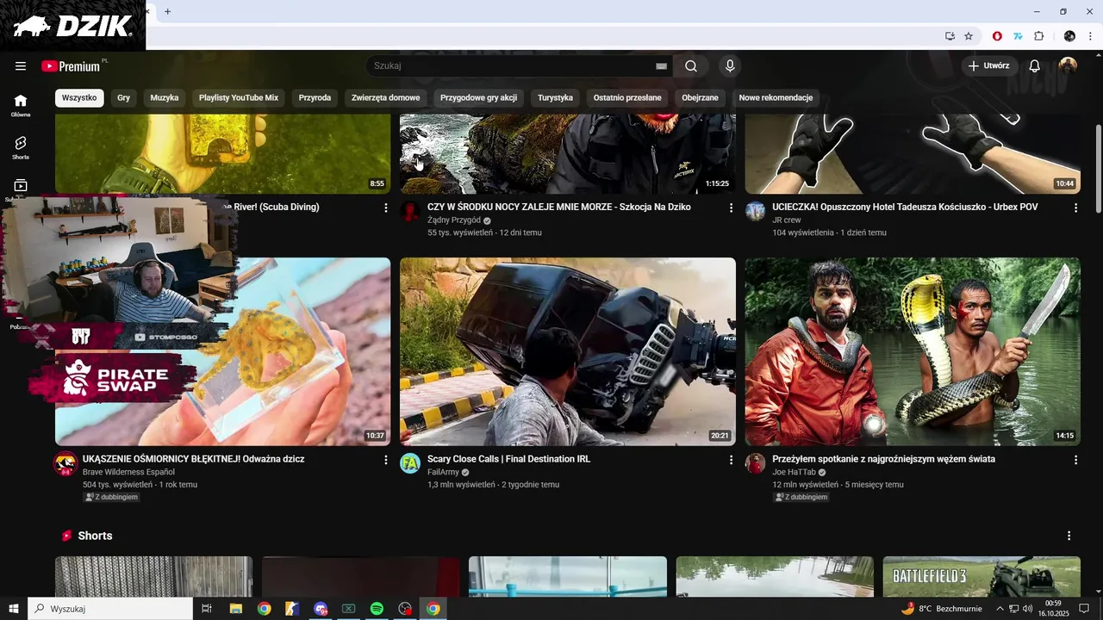1103x620 pixels.
Task: Play the cobra snake video thumbnail
Action: pos(913,351)
